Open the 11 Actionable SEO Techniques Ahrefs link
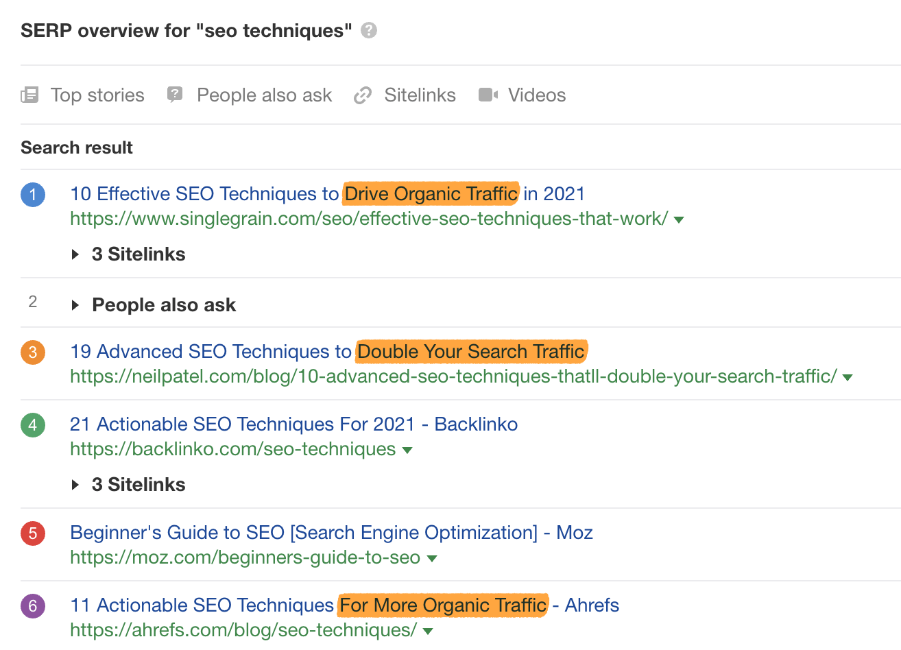The height and width of the screenshot is (650, 901). [x=344, y=605]
